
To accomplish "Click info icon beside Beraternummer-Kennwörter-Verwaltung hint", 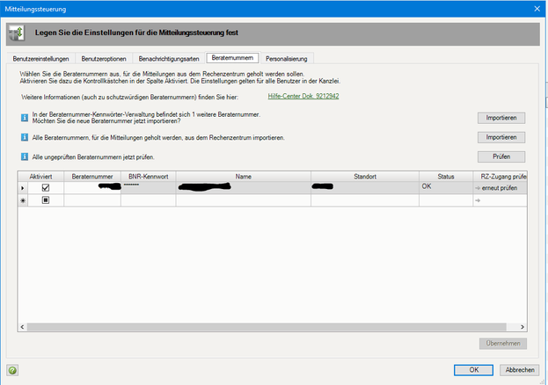I will (24, 117).
